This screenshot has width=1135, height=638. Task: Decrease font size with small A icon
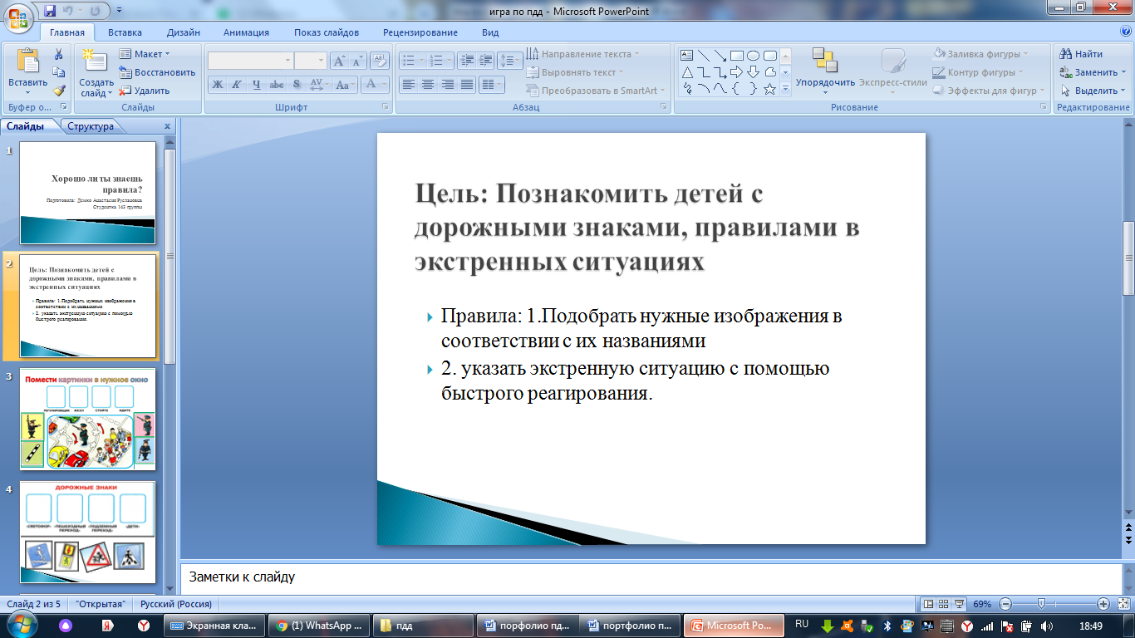click(x=358, y=61)
